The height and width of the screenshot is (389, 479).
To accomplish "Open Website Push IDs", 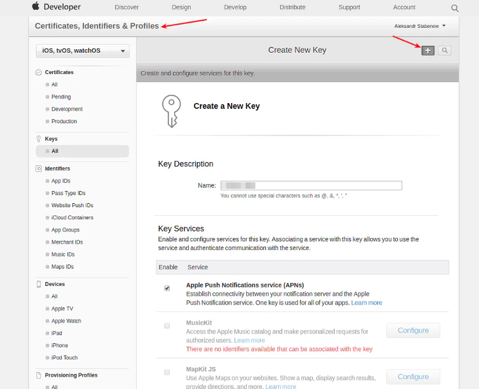I will pos(72,205).
